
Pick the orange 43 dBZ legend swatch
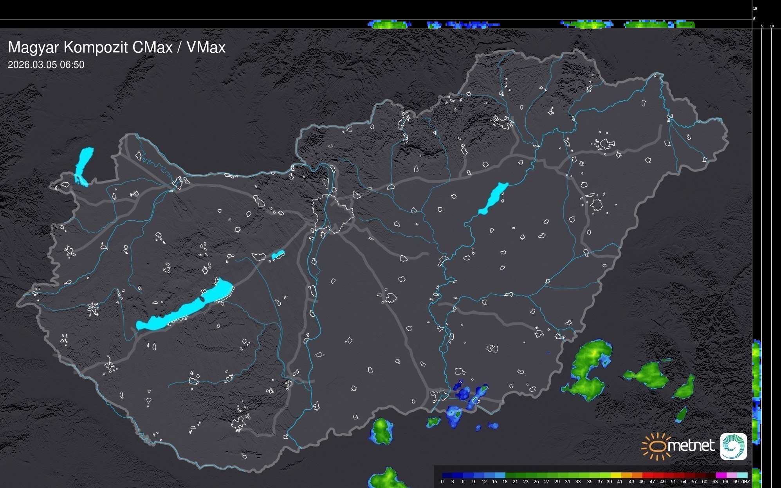(637, 475)
